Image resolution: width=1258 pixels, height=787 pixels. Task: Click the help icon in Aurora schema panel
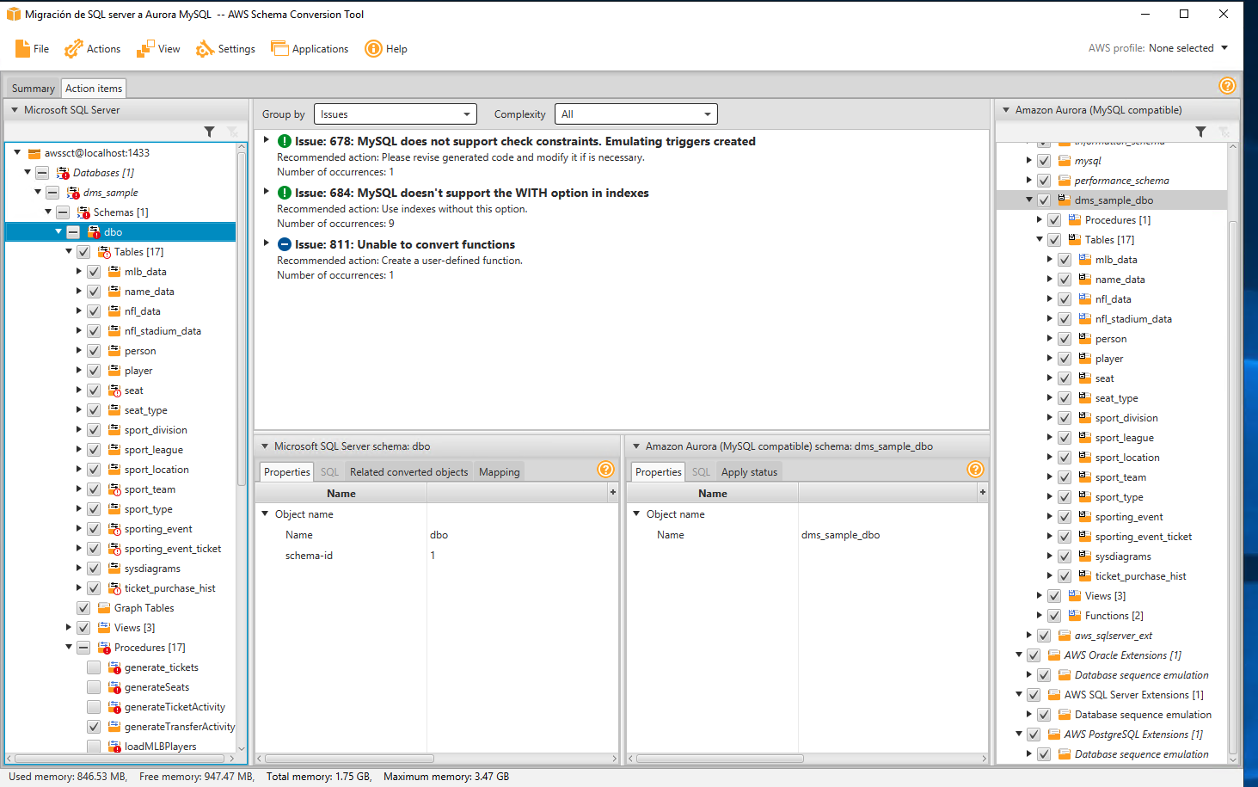pyautogui.click(x=975, y=469)
